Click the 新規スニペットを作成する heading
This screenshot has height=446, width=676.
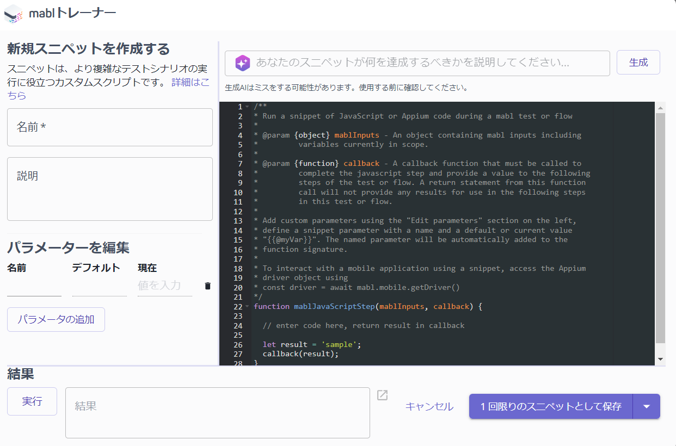pyautogui.click(x=89, y=49)
